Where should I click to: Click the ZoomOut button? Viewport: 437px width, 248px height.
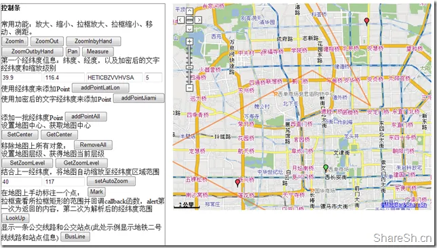(x=47, y=41)
